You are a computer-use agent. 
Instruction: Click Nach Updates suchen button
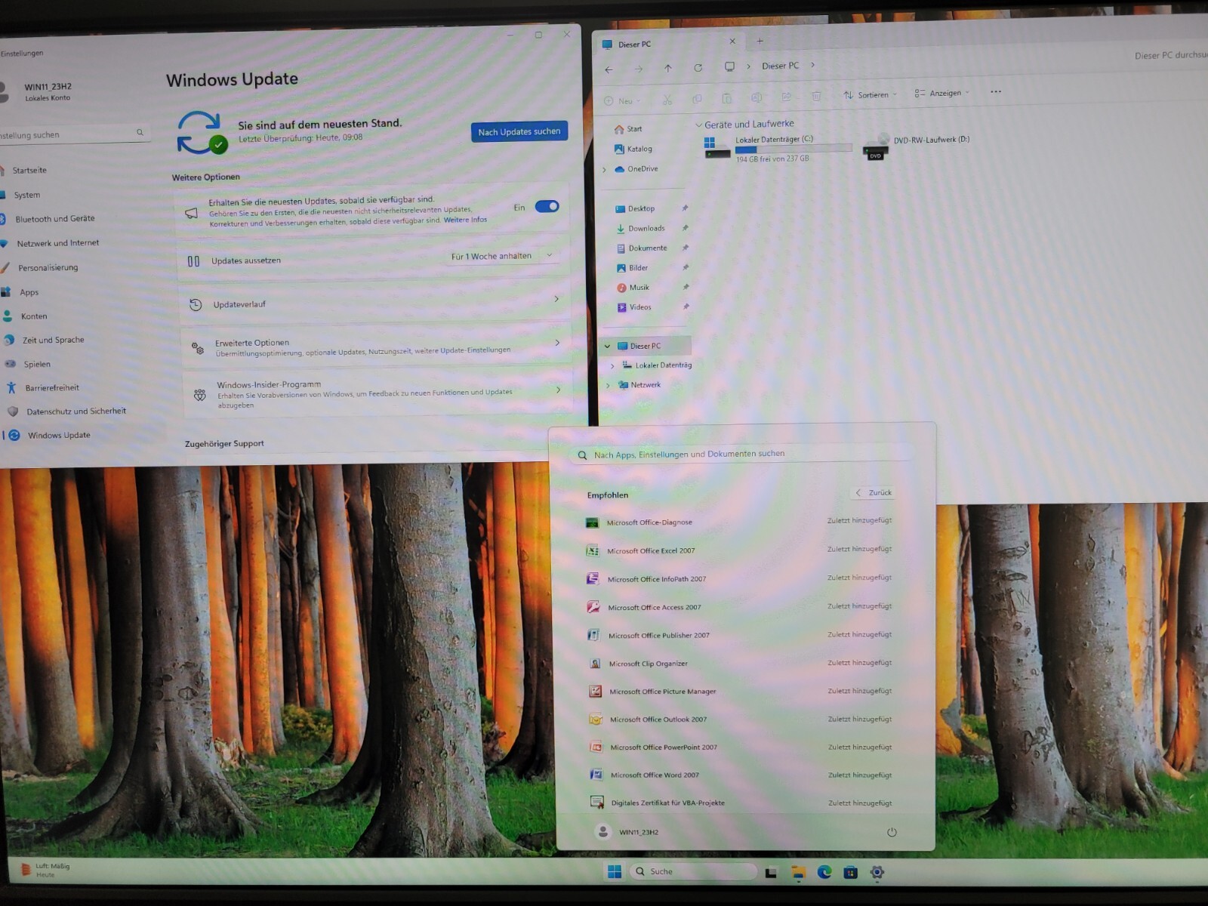tap(519, 131)
